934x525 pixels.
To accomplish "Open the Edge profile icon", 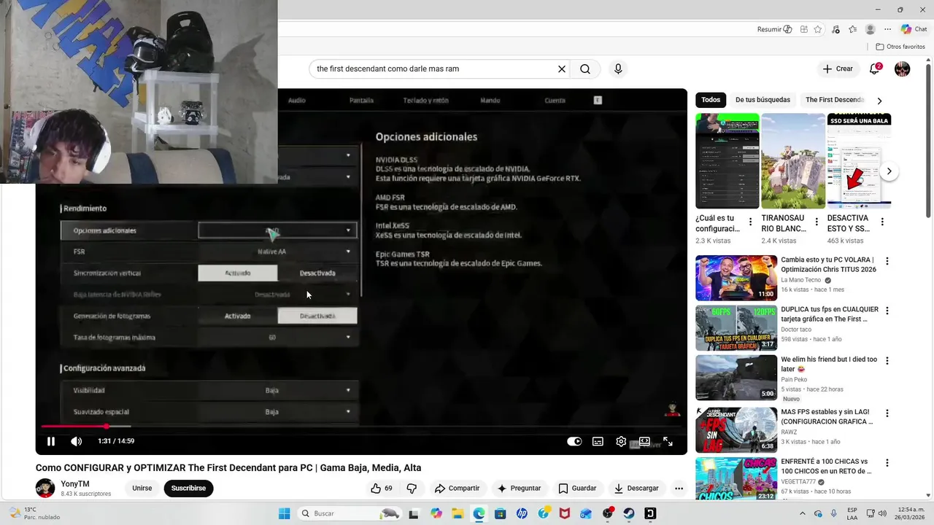I will click(x=870, y=29).
